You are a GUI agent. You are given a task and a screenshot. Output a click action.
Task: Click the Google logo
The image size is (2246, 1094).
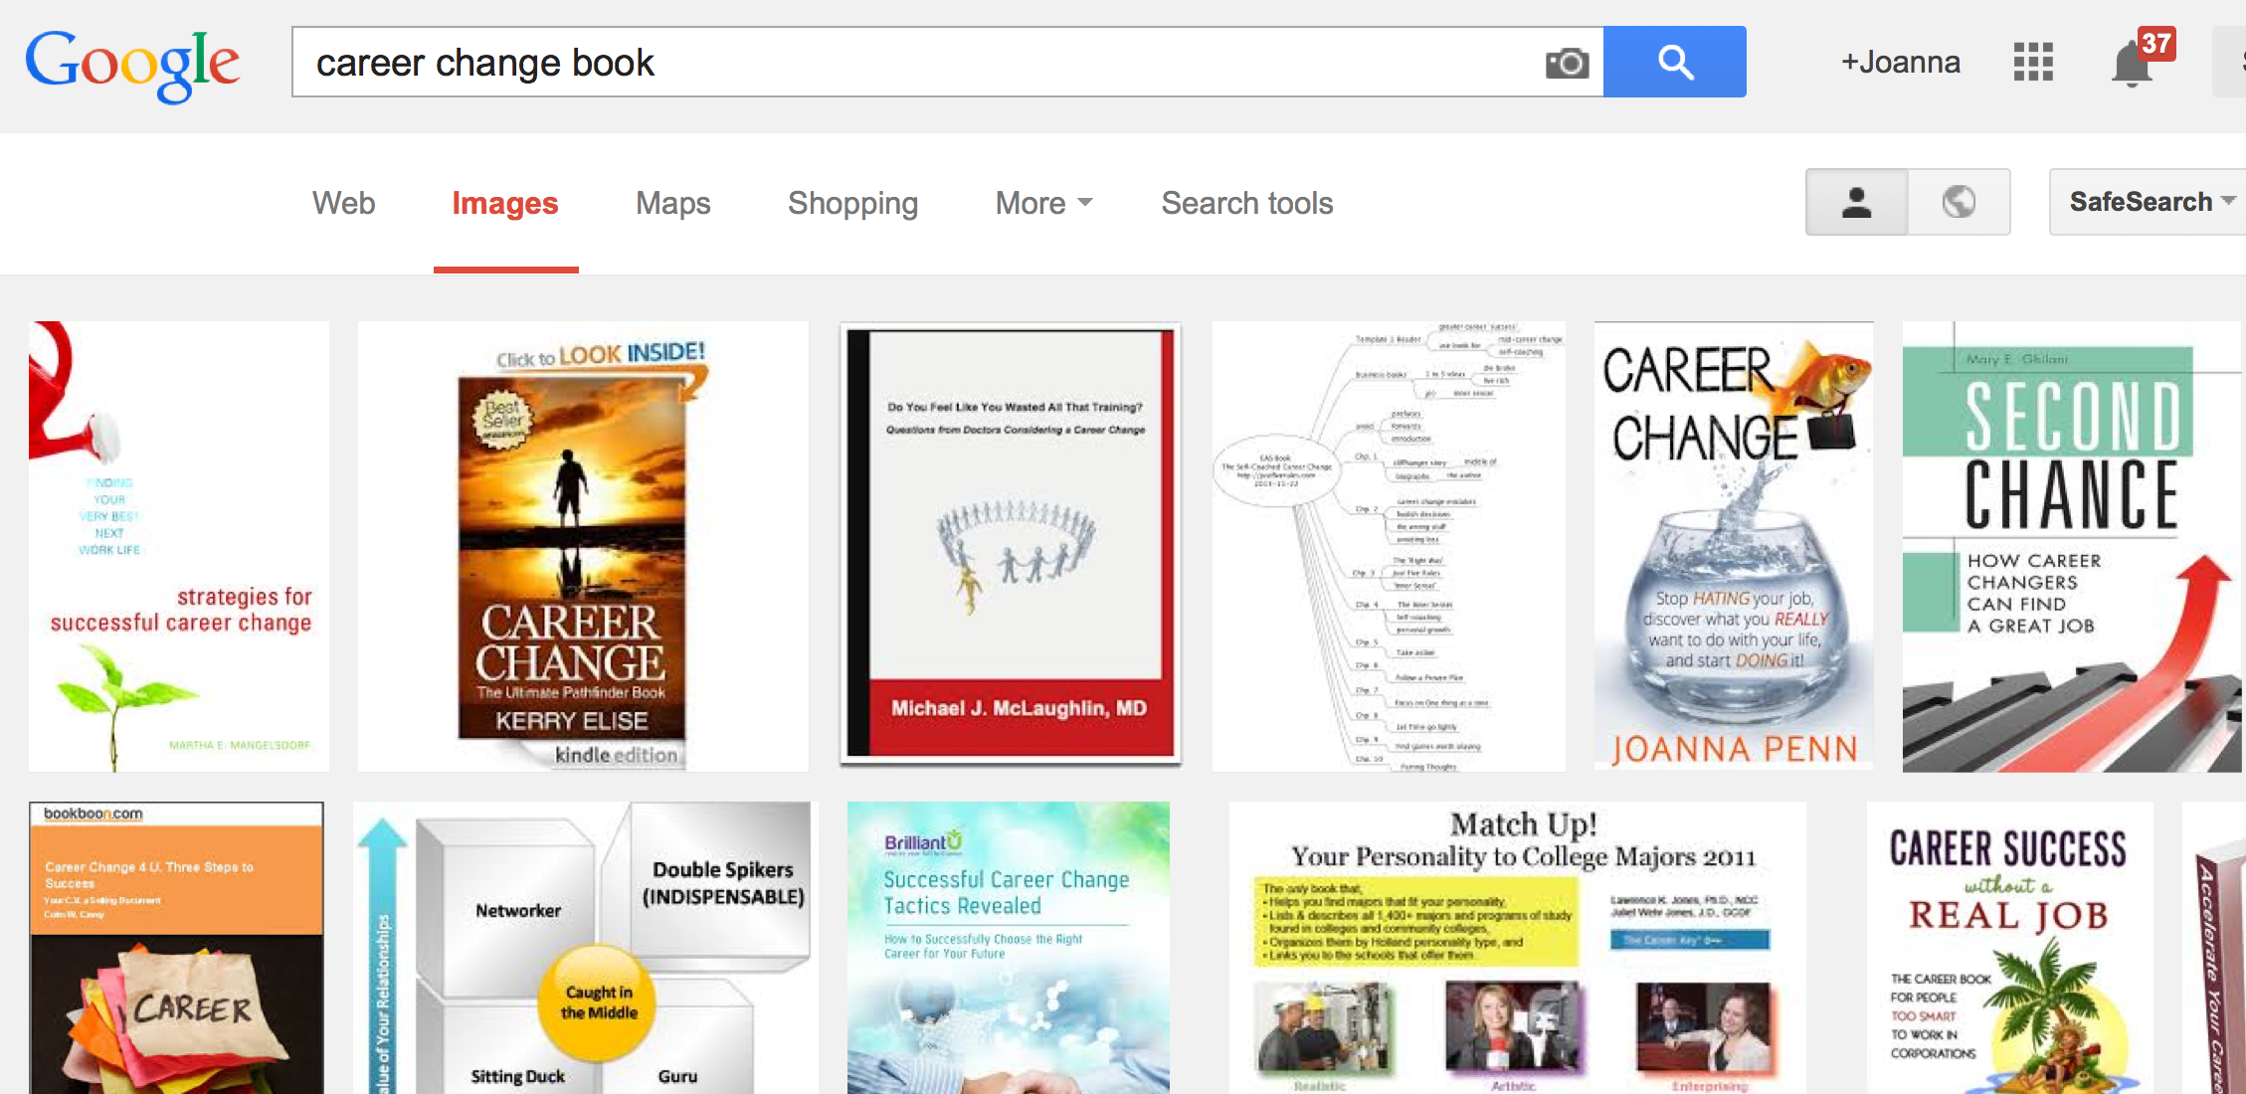[x=132, y=65]
